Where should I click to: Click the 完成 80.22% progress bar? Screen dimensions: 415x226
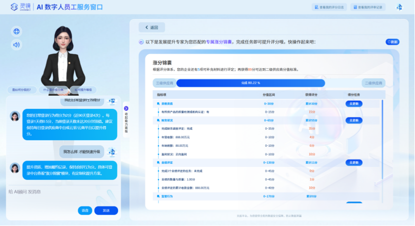[250, 83]
